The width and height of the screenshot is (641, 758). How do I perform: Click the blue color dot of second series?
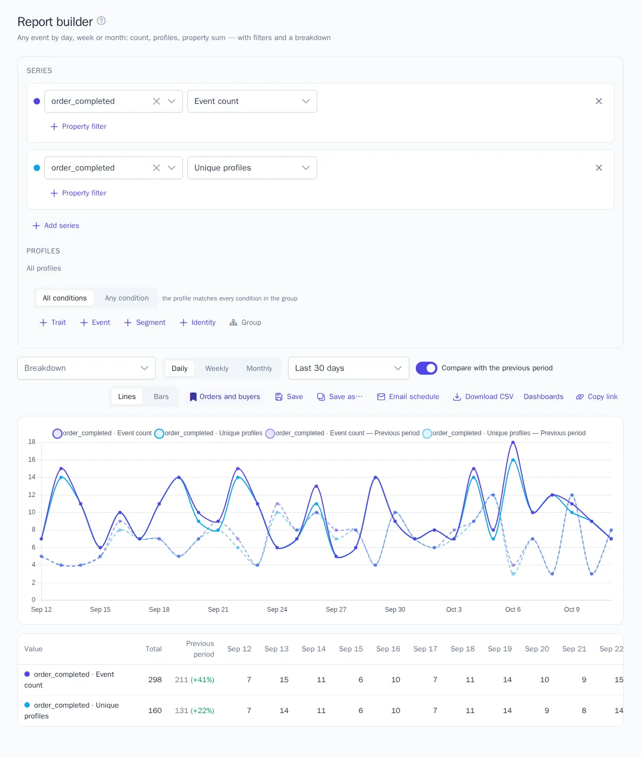[37, 168]
